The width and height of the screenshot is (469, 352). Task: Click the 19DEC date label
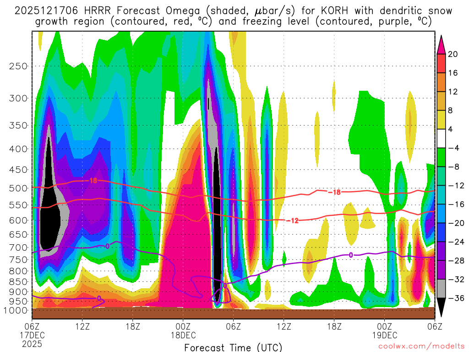(x=385, y=335)
